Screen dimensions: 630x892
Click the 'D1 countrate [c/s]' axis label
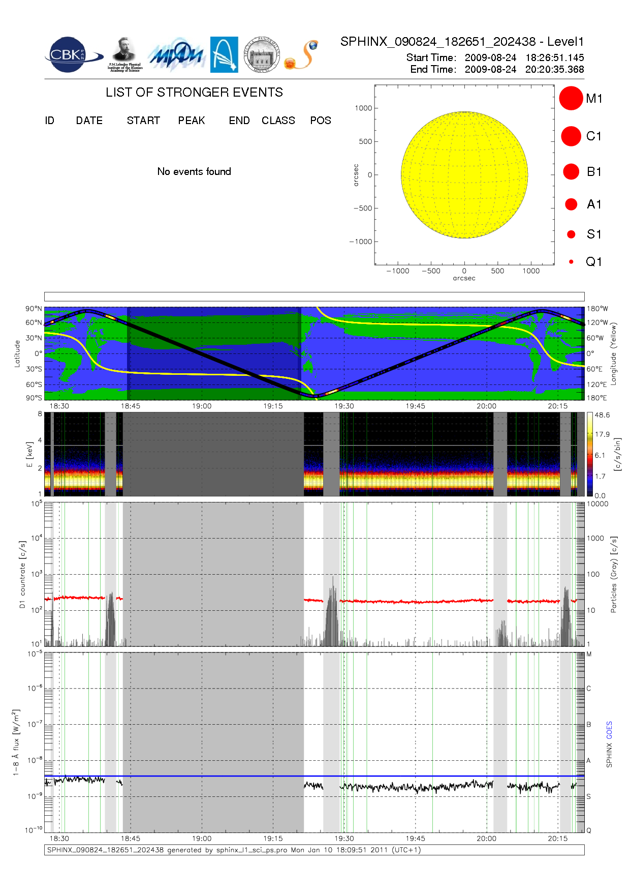point(22,574)
